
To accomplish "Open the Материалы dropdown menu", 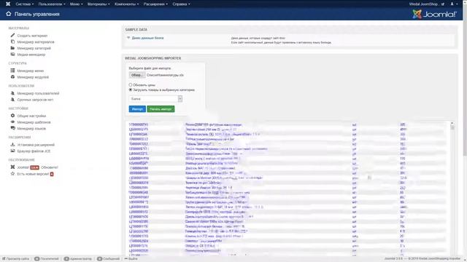I will click(x=99, y=4).
